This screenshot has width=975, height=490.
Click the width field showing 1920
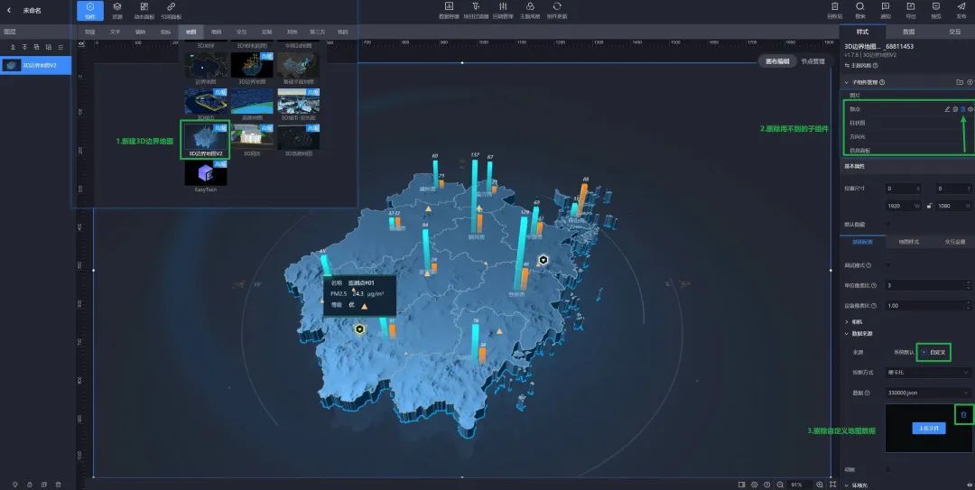pos(904,206)
